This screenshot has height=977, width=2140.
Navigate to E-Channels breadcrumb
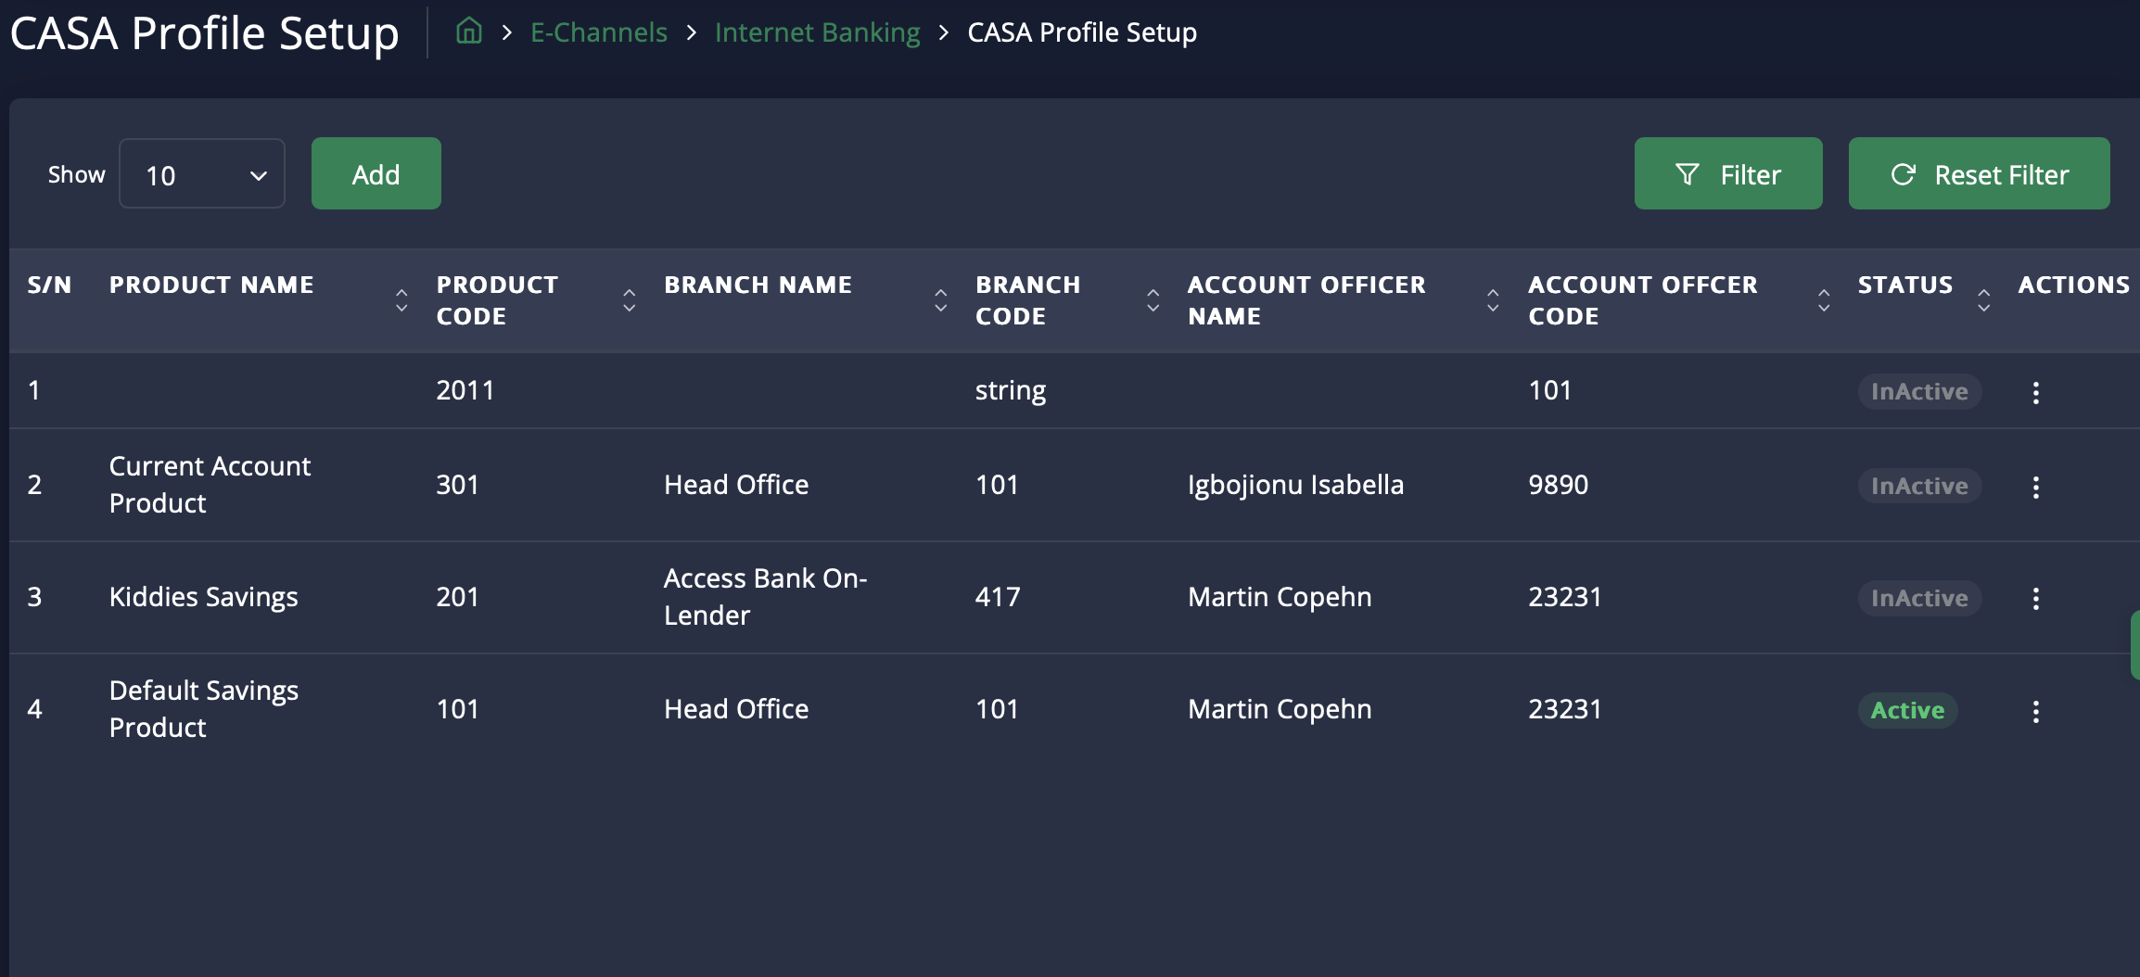pos(598,32)
